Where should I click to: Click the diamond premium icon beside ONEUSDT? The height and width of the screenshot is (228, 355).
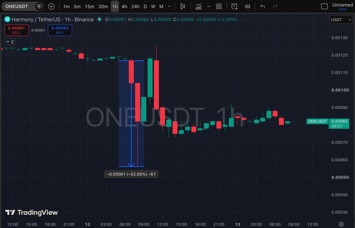pyautogui.click(x=39, y=6)
